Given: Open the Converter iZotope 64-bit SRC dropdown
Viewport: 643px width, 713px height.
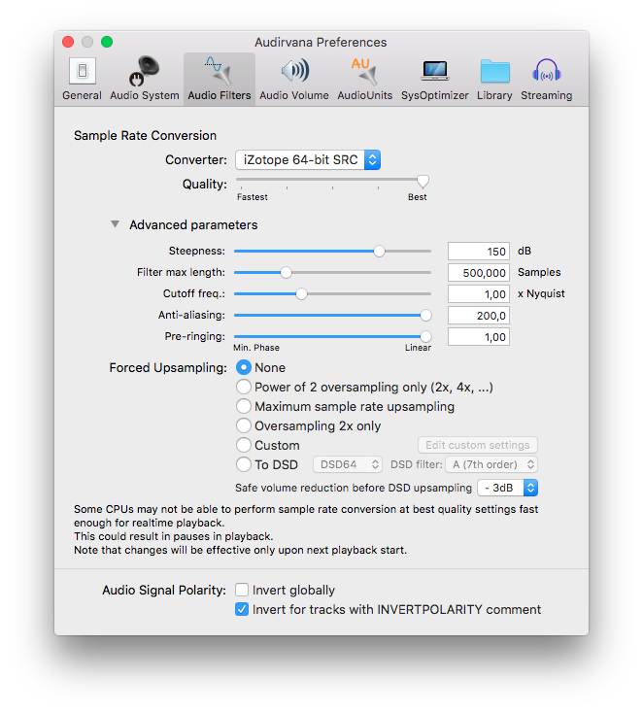Looking at the screenshot, I should pyautogui.click(x=308, y=159).
